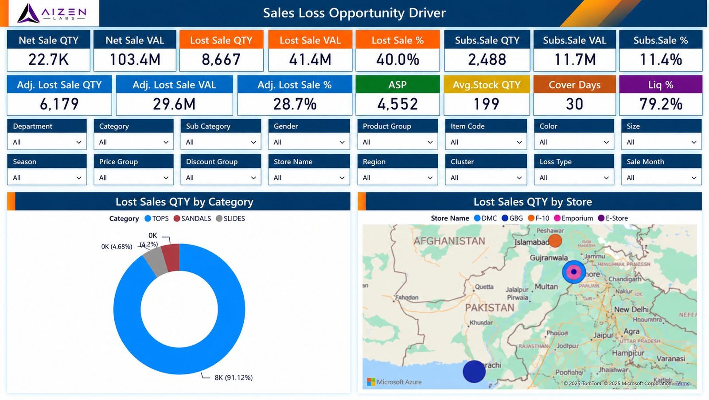Open the Region dropdown

point(397,178)
